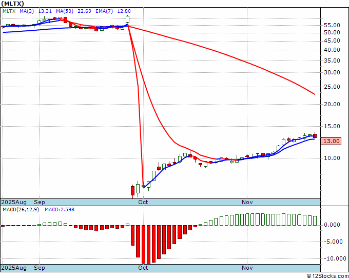Click Oct on the MACD date axis

click(143, 268)
